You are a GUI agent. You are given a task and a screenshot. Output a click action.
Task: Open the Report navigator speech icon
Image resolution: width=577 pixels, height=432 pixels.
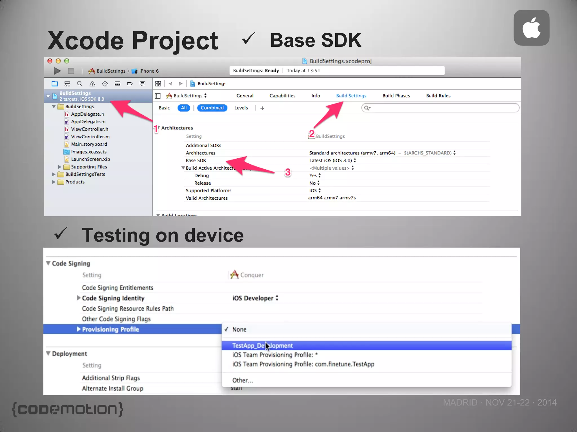tap(143, 84)
